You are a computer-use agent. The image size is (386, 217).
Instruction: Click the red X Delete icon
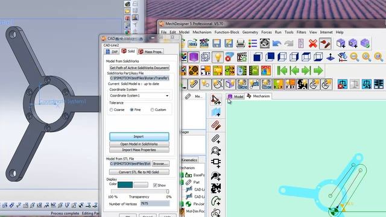tap(313, 43)
